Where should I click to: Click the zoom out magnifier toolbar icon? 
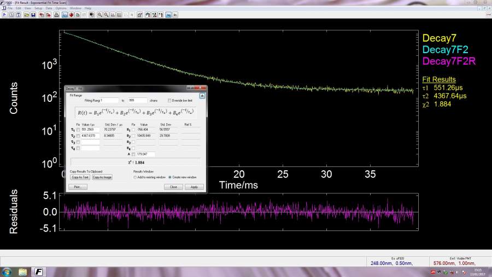pyautogui.click(x=106, y=15)
